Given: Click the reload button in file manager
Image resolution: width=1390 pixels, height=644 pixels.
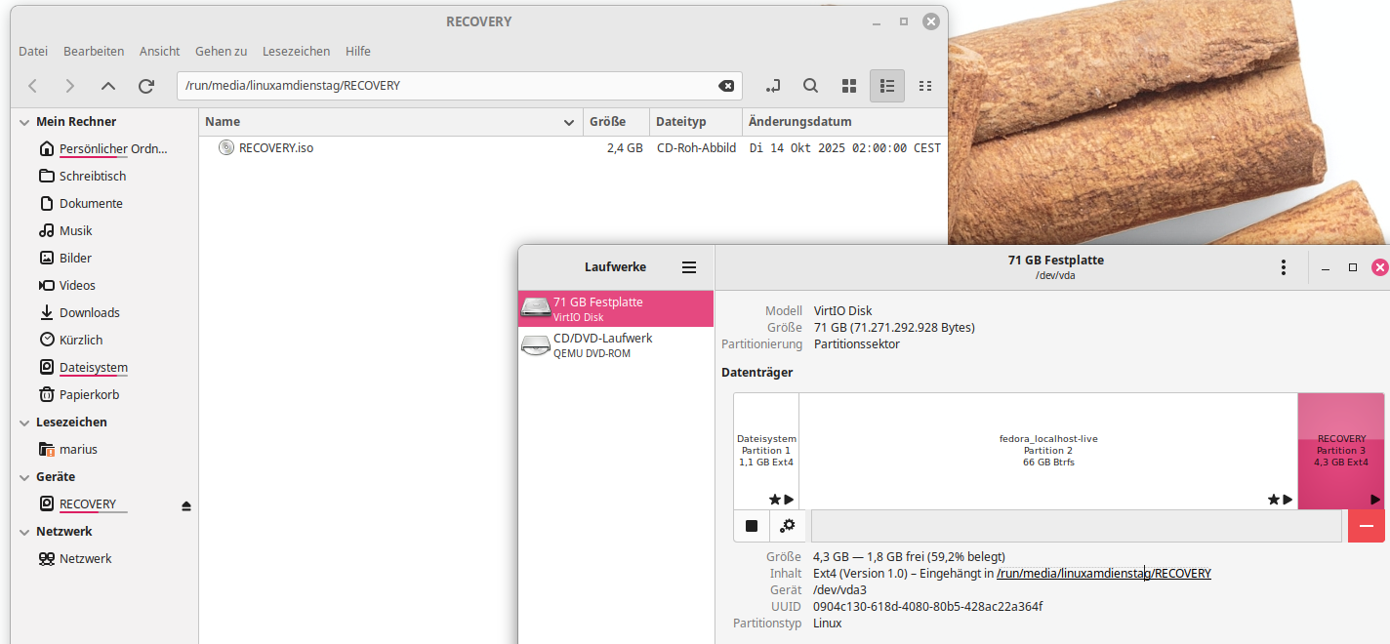Looking at the screenshot, I should 146,86.
